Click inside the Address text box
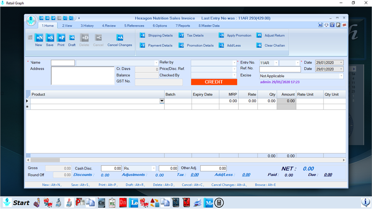Screen dimensions: 372x209 (x=83, y=76)
